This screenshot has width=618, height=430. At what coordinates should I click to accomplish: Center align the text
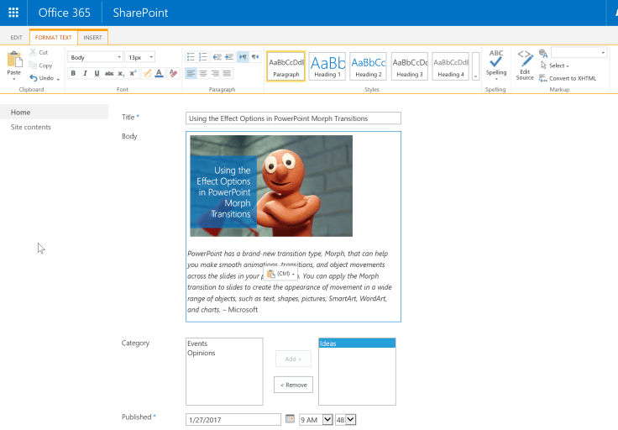203,73
